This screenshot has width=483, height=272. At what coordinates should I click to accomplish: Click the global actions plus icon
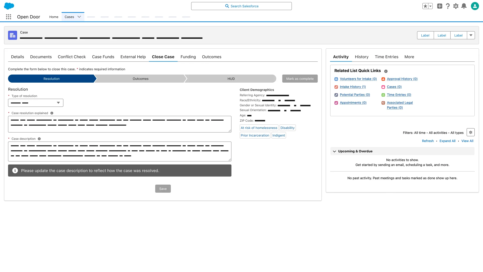click(440, 6)
